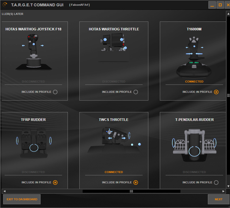Click the vertical scrollbar up arrow
Image resolution: width=230 pixels, height=208 pixels.
(x=228, y=14)
